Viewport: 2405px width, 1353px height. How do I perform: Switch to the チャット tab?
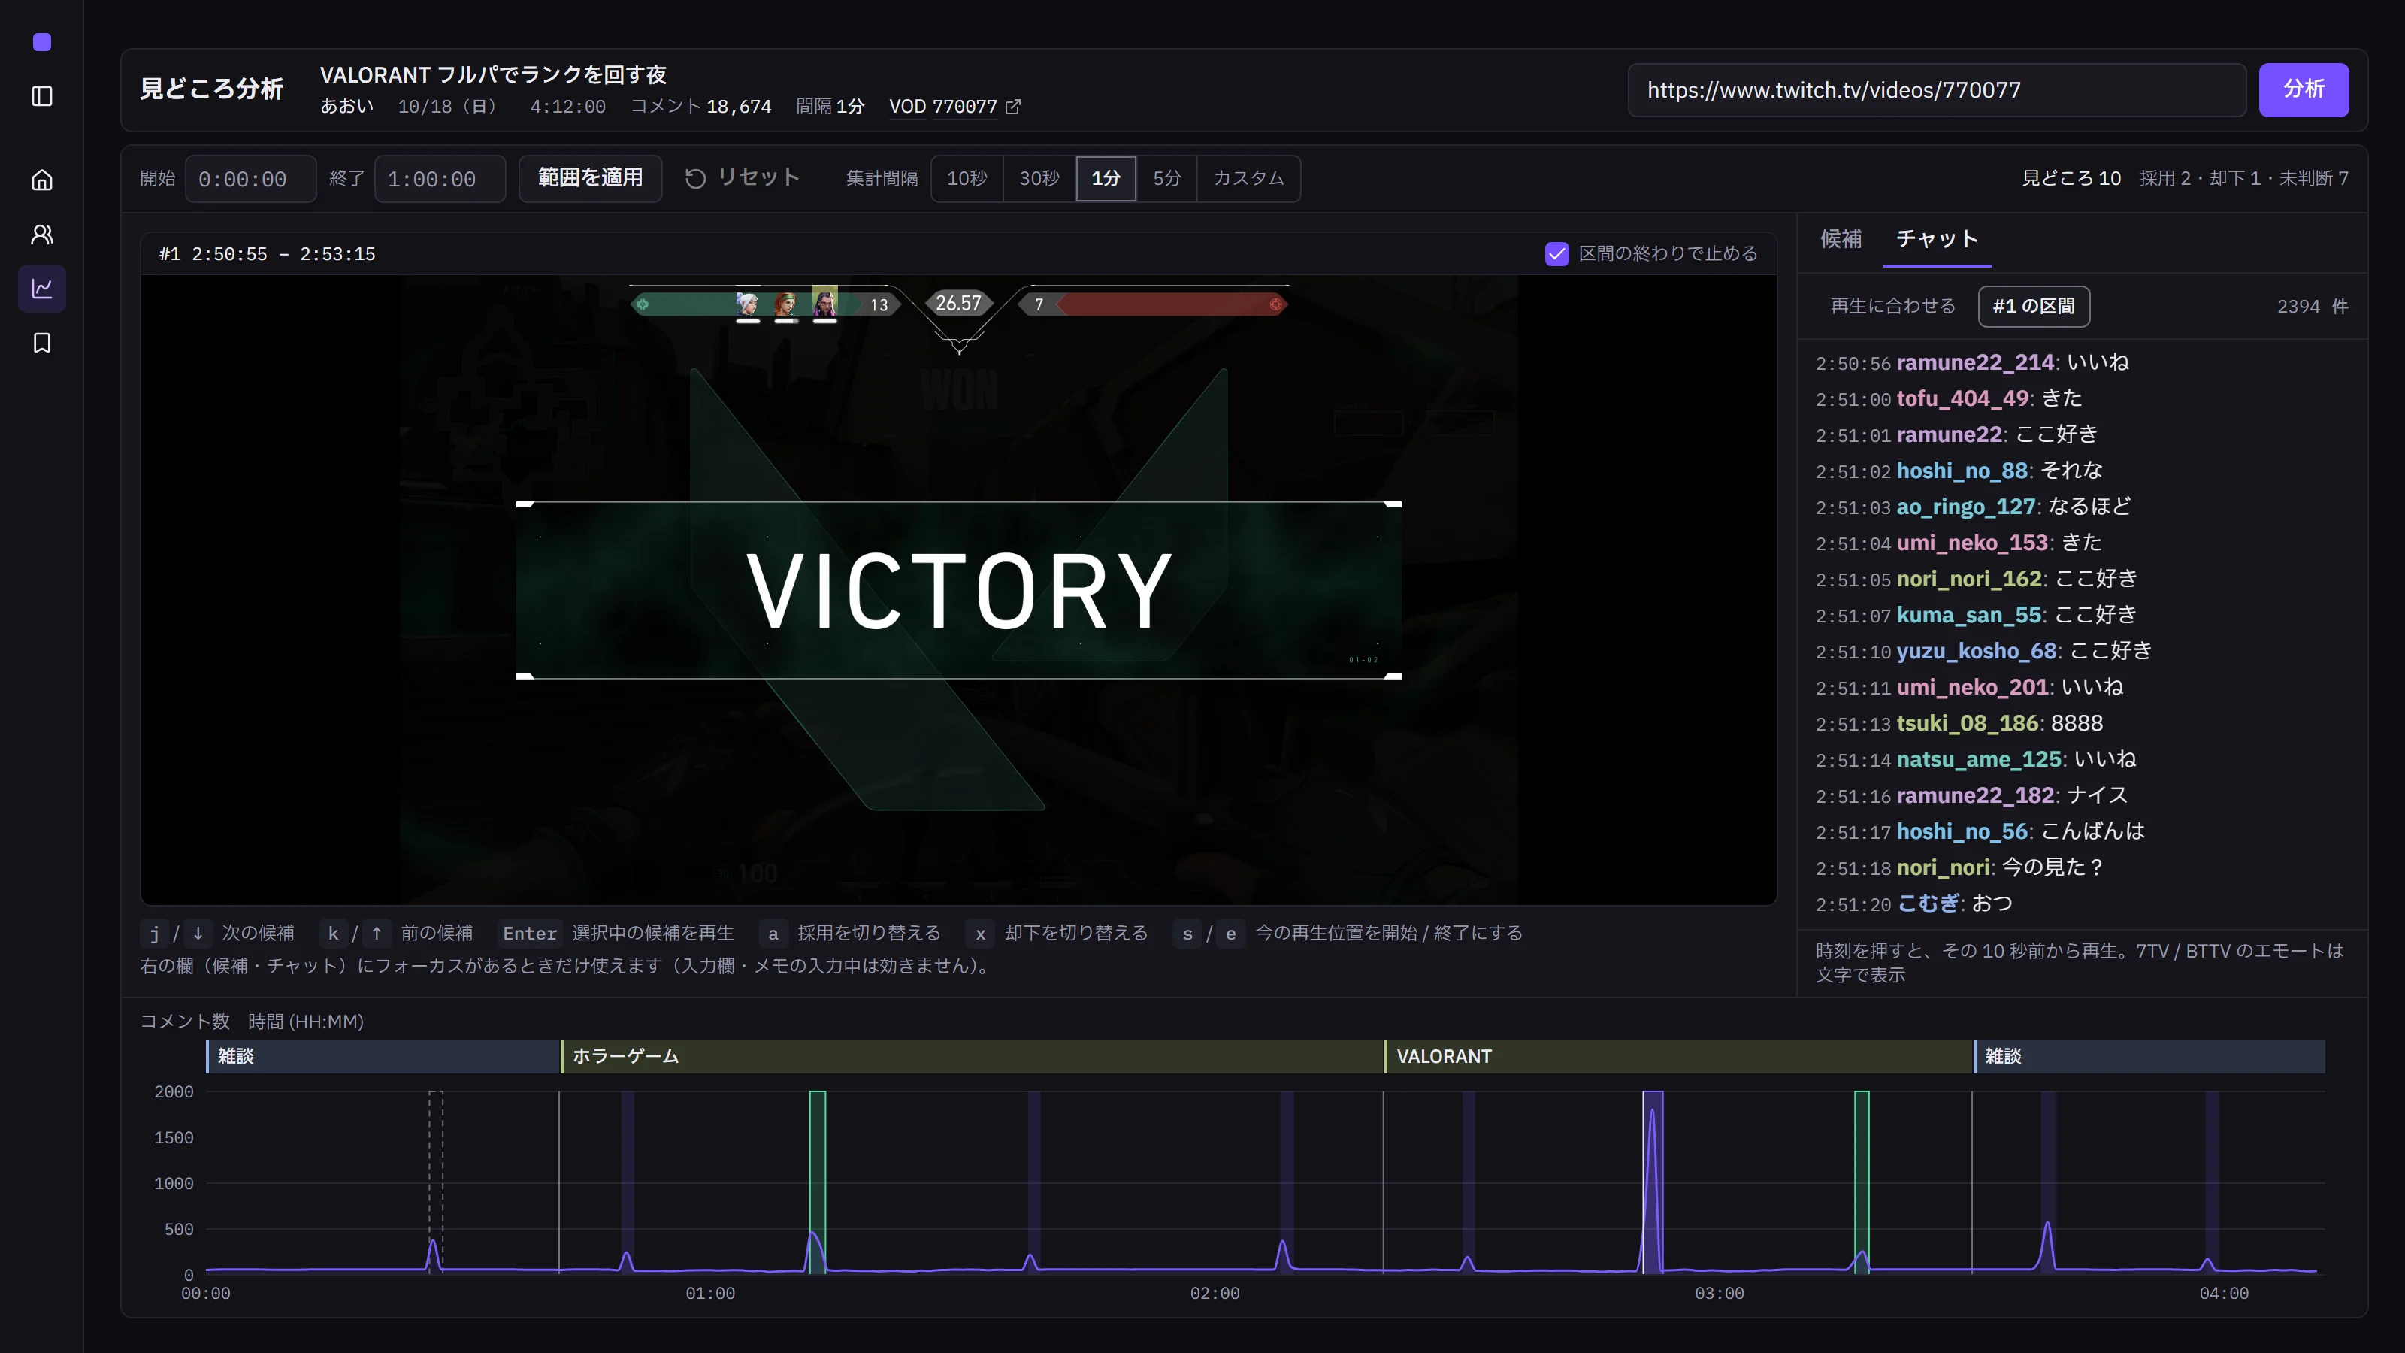point(1936,239)
